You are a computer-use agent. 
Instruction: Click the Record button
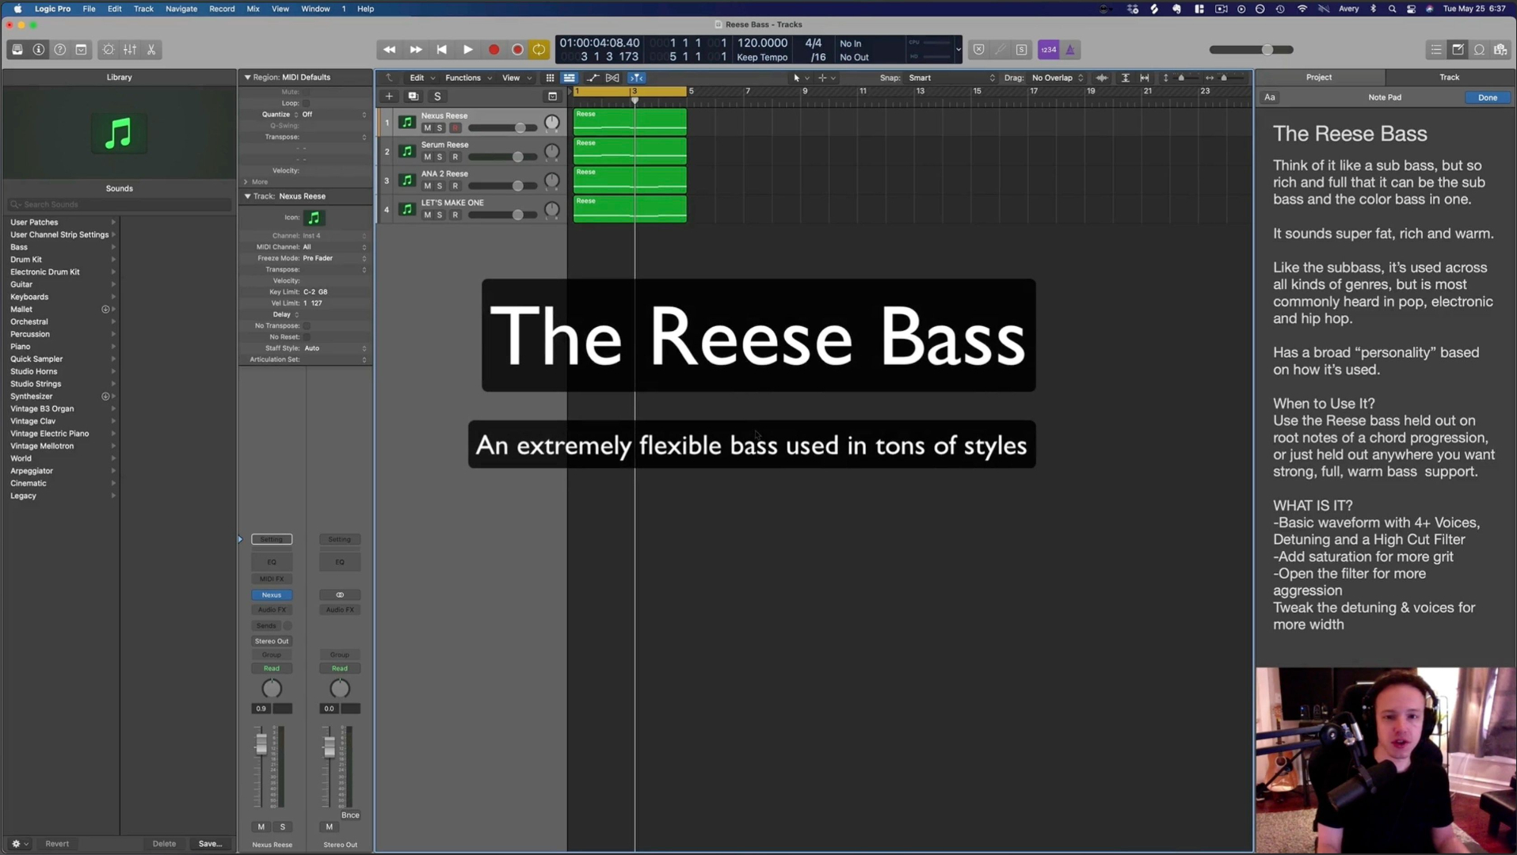point(494,50)
